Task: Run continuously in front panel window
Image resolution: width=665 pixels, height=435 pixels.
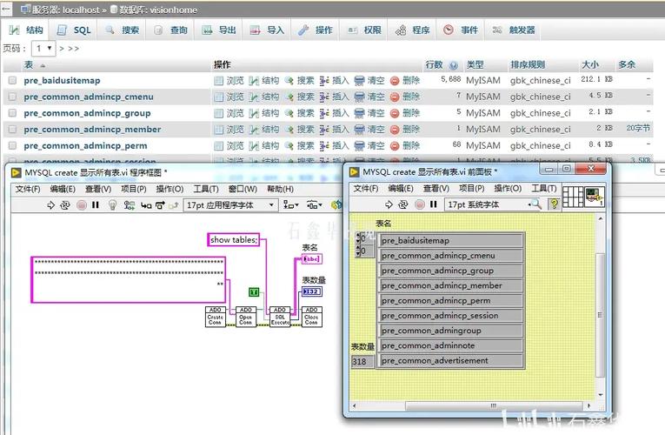Action: (402, 204)
